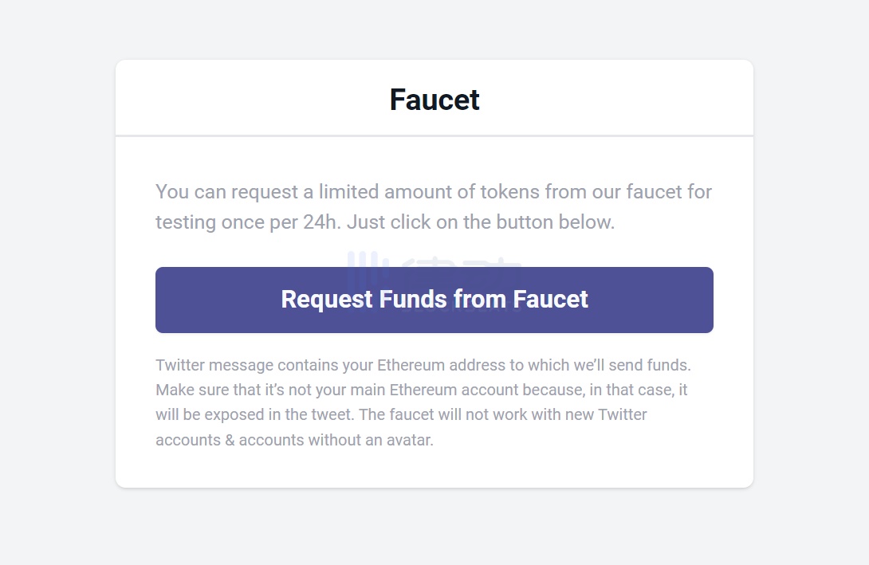Click the ampersand in the disclaimer's last line

click(230, 440)
